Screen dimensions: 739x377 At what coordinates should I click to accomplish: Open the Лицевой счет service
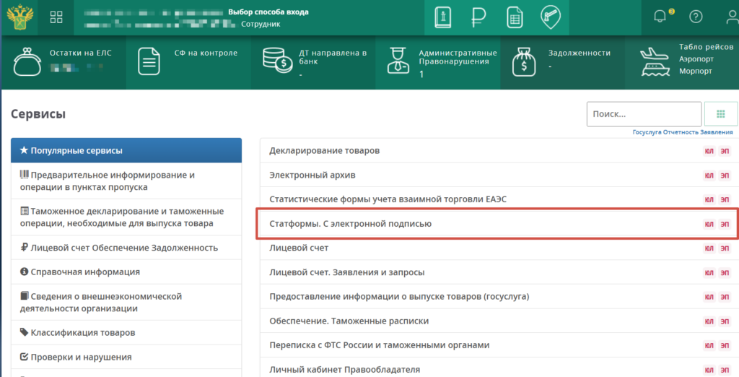point(299,248)
